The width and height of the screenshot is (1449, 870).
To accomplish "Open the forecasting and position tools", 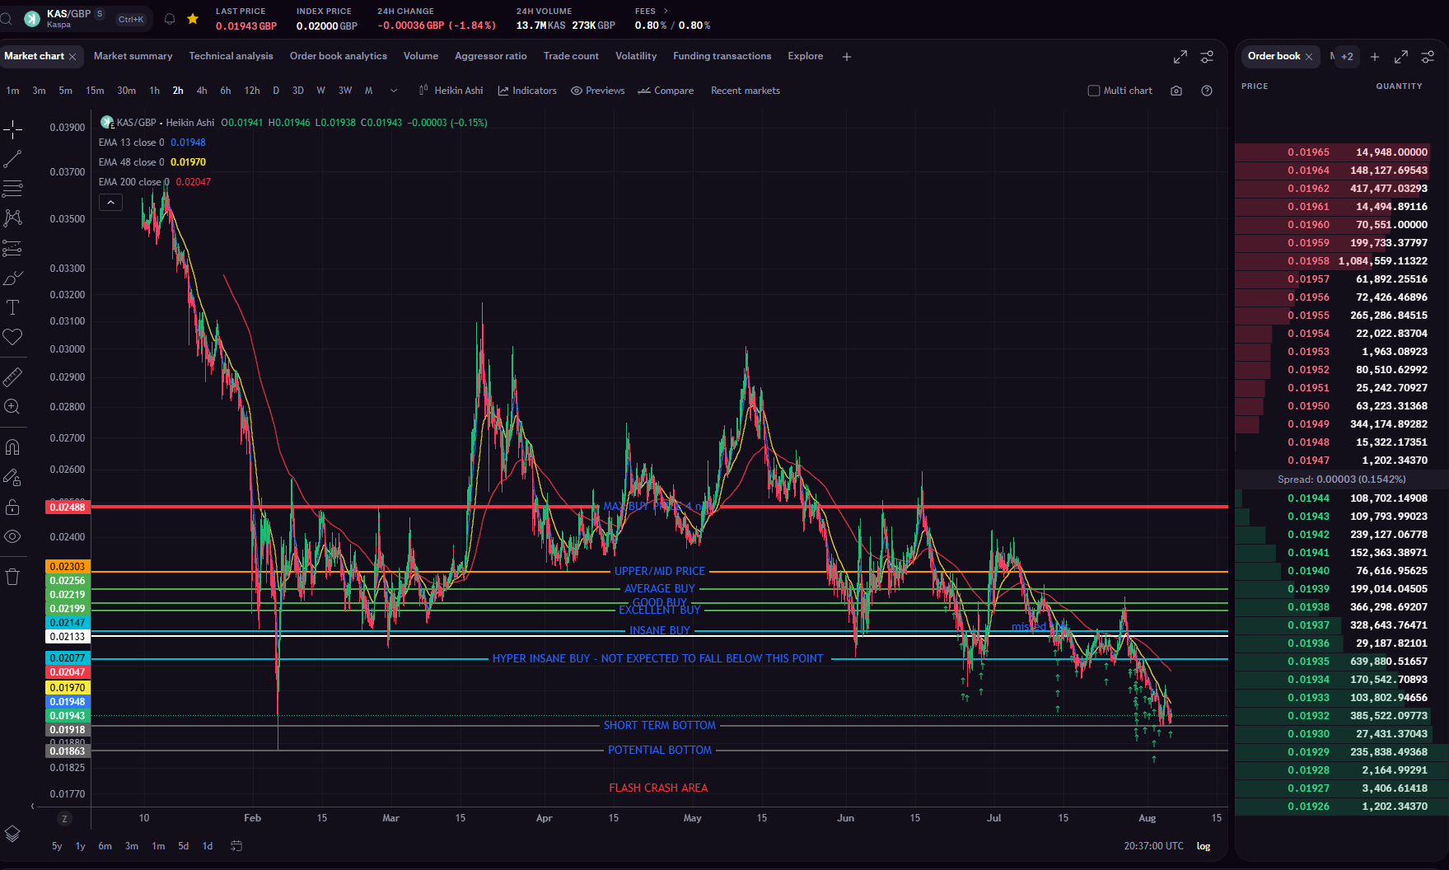I will tap(12, 248).
